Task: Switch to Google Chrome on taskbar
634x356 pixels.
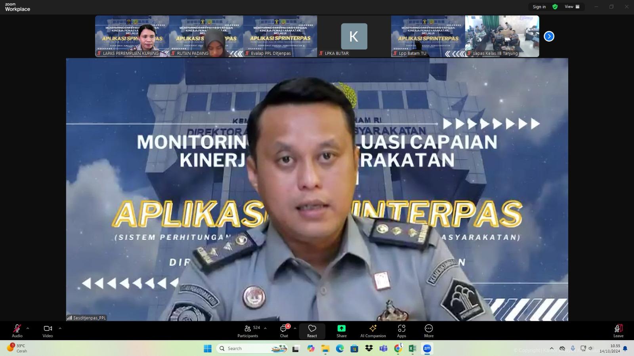Action: (x=398, y=348)
